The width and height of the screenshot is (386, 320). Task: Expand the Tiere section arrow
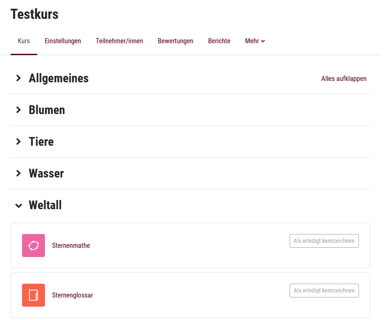coord(18,142)
